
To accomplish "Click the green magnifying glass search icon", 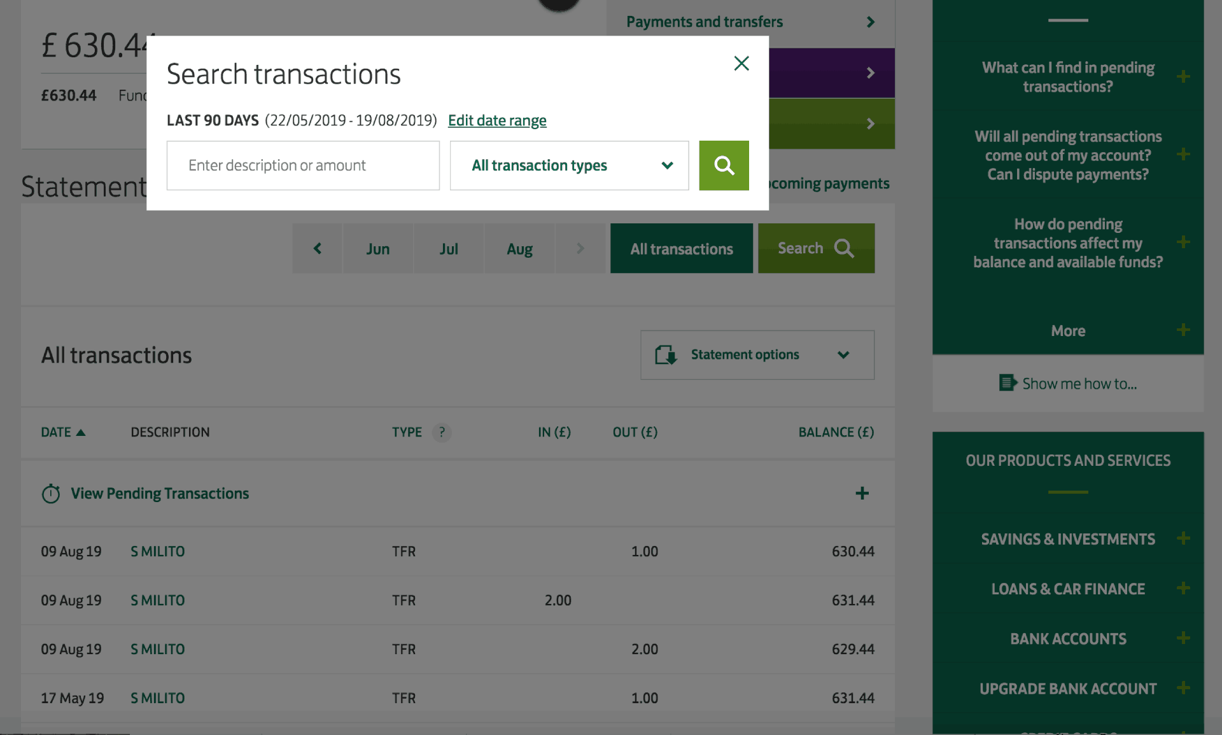I will tap(724, 165).
